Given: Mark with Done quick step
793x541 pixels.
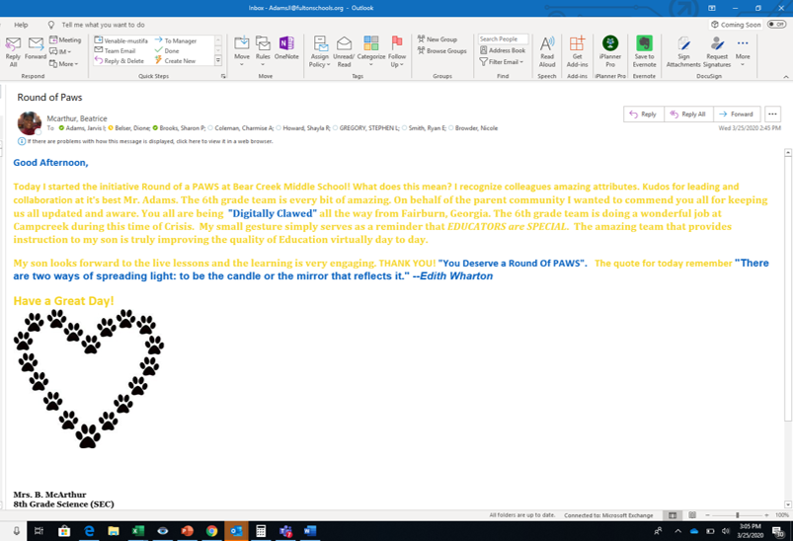Looking at the screenshot, I should (x=167, y=50).
